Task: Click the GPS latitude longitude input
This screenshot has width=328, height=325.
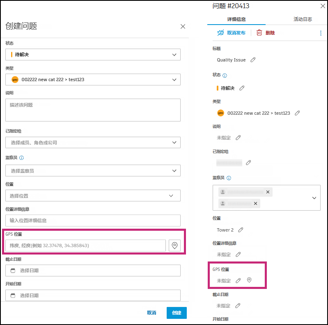Action: [85, 245]
